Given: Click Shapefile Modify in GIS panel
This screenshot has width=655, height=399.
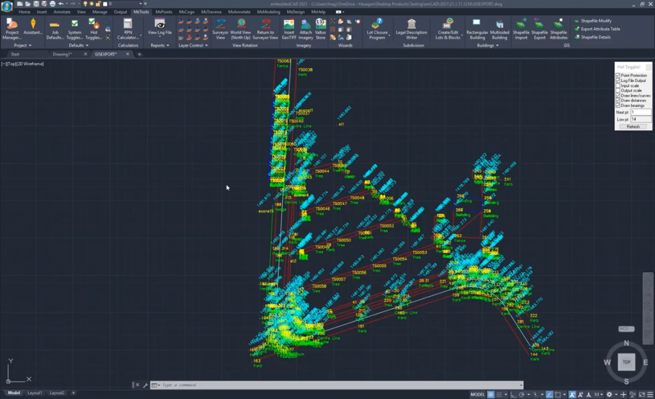Looking at the screenshot, I should 596,20.
